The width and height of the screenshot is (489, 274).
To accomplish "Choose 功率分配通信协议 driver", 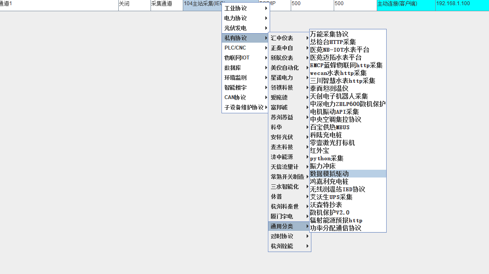I will click(348, 228).
